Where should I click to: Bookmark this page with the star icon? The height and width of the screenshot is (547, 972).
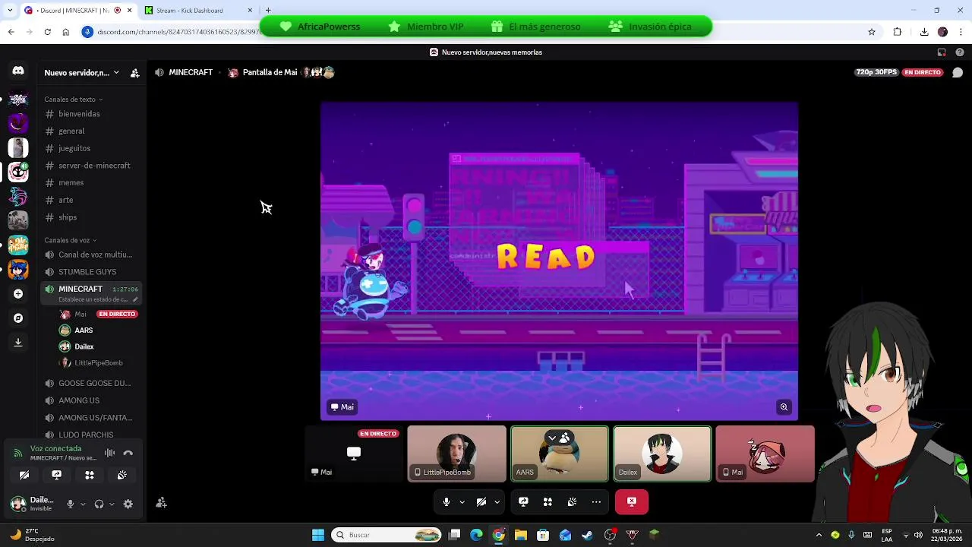click(x=872, y=32)
